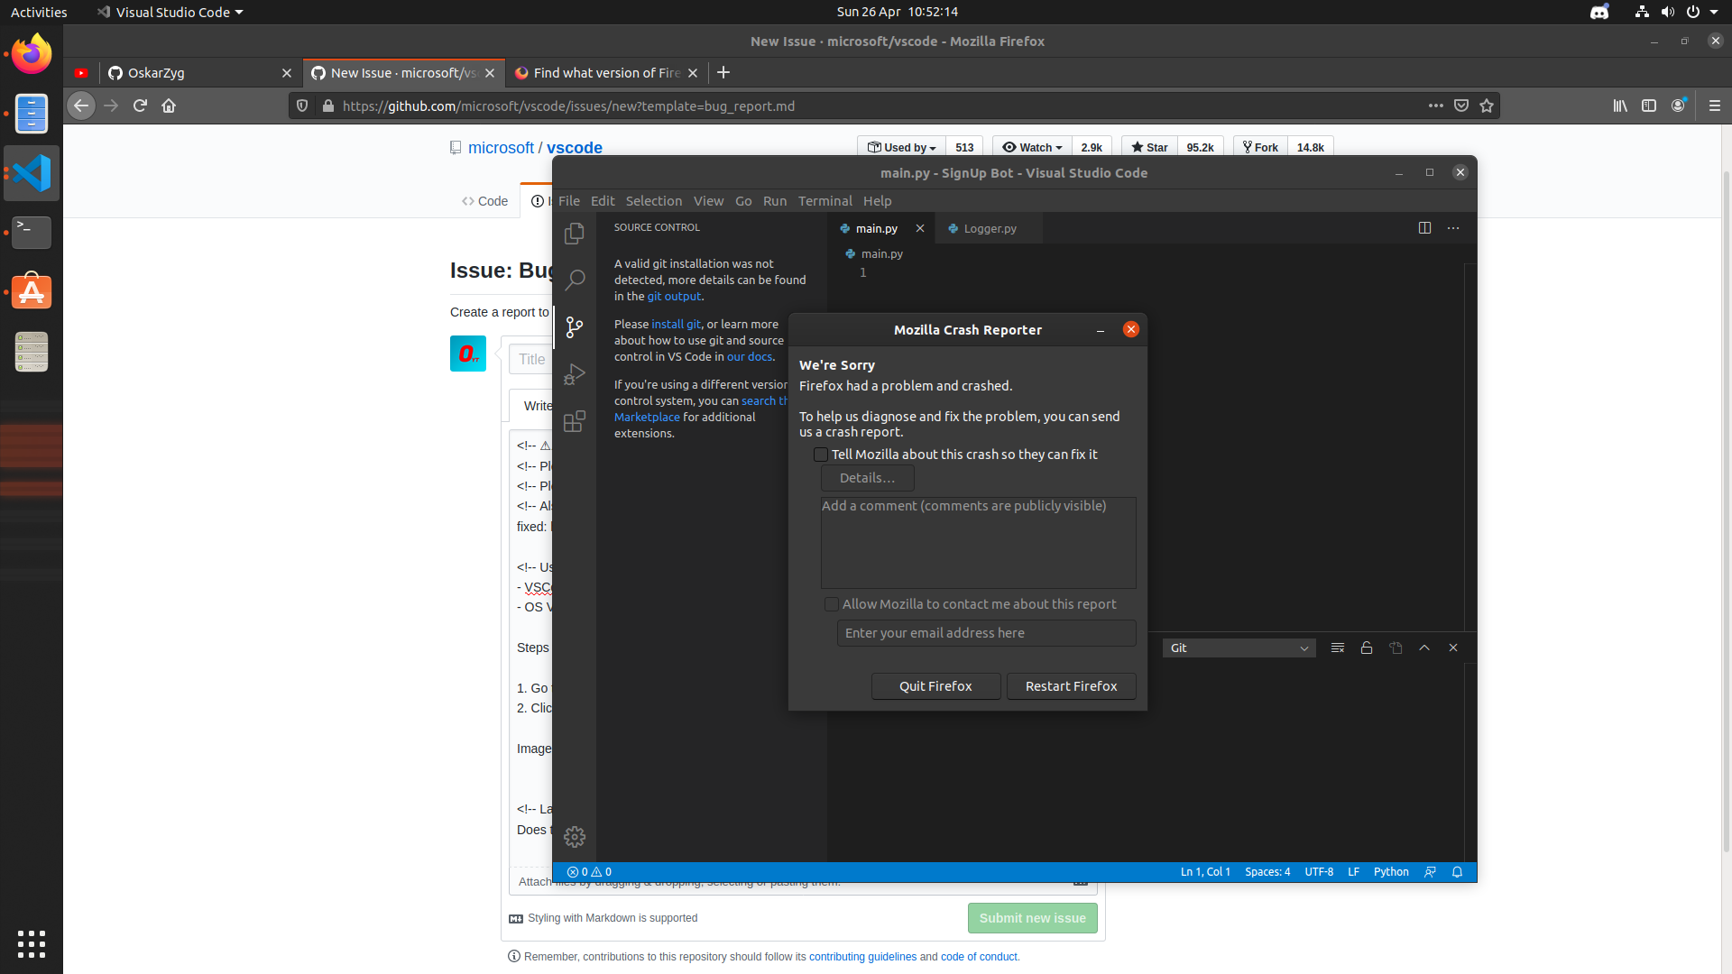Toggle lock scrolling in the output panel
The height and width of the screenshot is (974, 1732).
[1367, 648]
